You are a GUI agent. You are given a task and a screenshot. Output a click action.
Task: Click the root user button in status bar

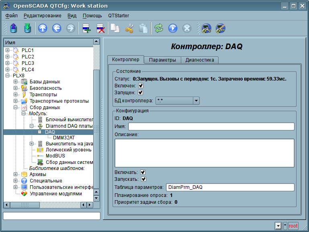tap(293, 226)
